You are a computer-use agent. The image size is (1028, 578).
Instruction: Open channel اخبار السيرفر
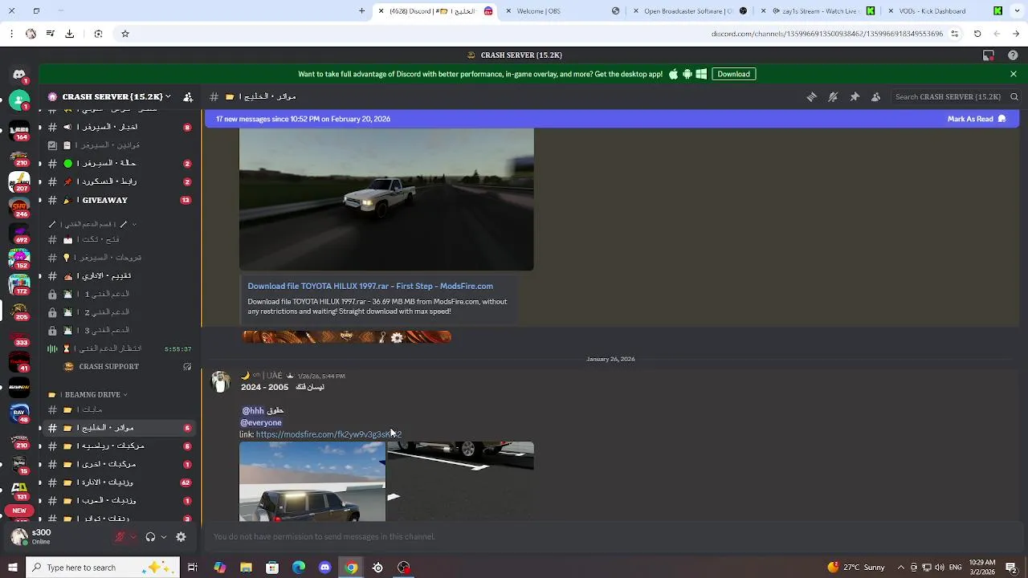[119, 127]
